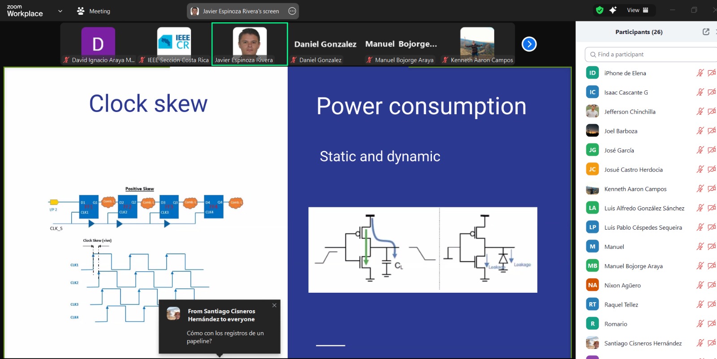Viewport: 717px width, 359px height.
Task: Open screen share more options ellipsis
Action: tap(292, 11)
